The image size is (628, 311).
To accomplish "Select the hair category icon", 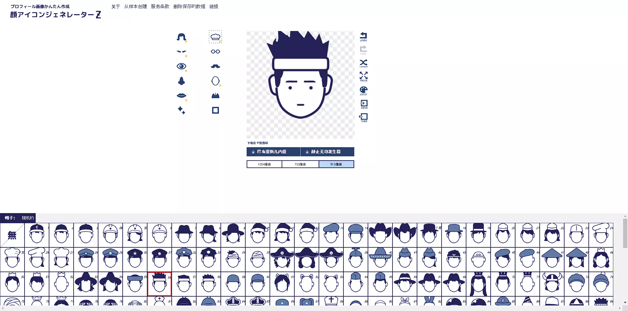I will [181, 37].
